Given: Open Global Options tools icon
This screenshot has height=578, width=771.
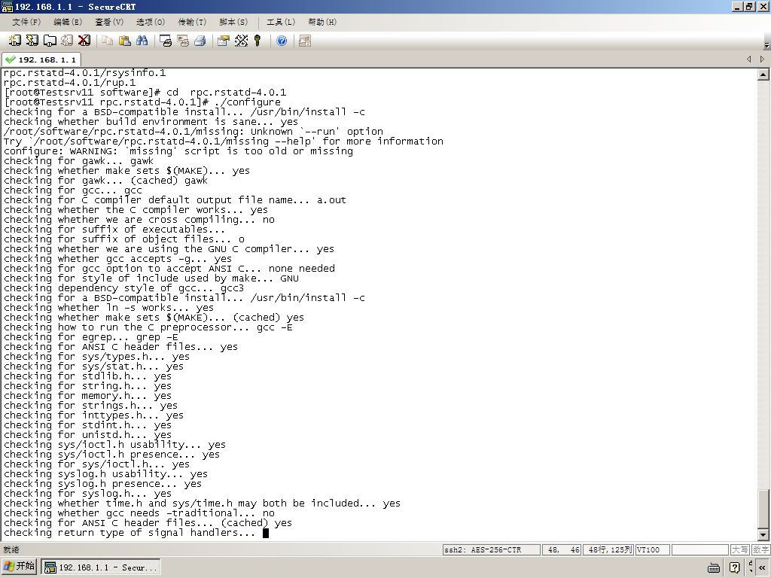Looking at the screenshot, I should point(241,41).
